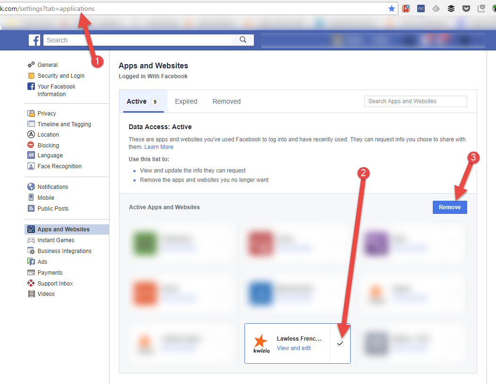Open Notifications settings from sidebar
The image size is (496, 384).
tap(52, 187)
